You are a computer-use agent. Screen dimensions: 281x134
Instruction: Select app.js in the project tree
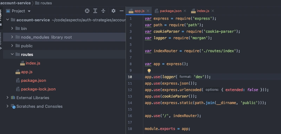pyautogui.click(x=27, y=72)
